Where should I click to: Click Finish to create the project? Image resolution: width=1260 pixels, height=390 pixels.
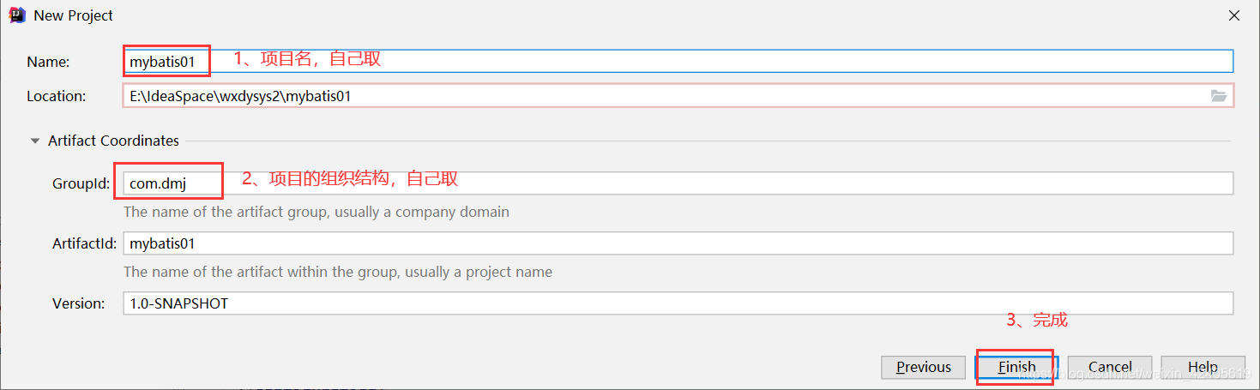coord(1016,367)
